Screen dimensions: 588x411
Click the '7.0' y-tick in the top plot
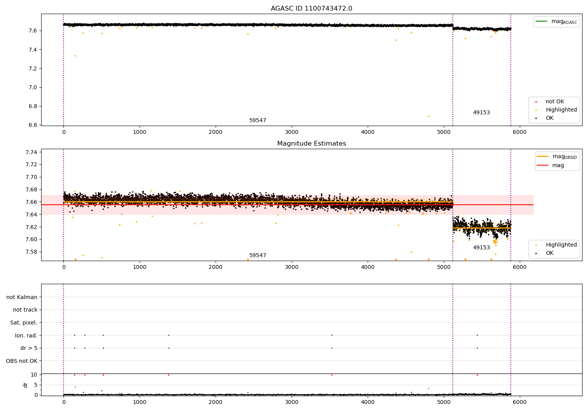33,87
